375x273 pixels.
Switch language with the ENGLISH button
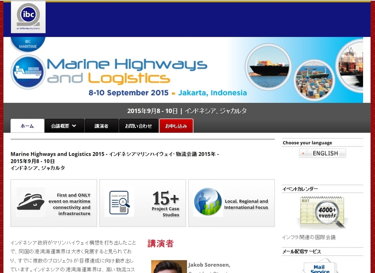pyautogui.click(x=322, y=153)
